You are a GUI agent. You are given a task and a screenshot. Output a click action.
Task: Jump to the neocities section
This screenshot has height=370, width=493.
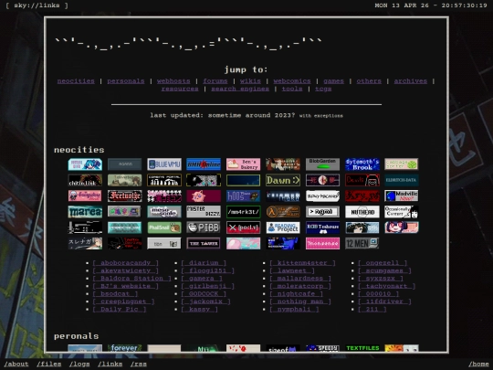[76, 81]
